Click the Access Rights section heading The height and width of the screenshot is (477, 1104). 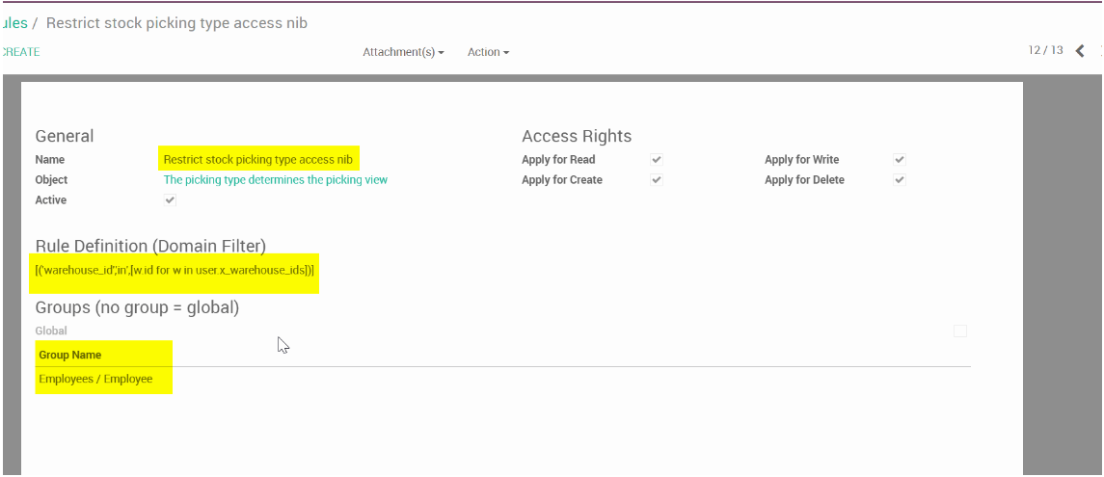pyautogui.click(x=577, y=136)
